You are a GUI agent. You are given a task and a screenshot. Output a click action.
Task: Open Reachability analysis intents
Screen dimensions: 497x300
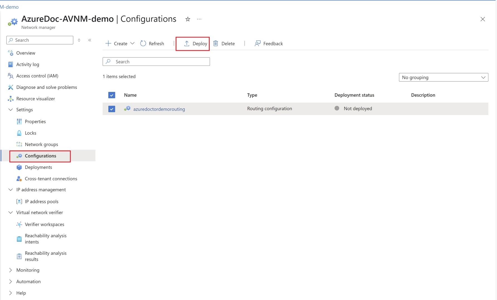[46, 239]
